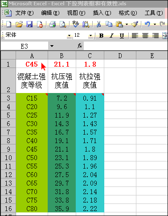This screenshot has height=216, width=168.
Task: Select cell containing C15
Action: [x=32, y=98]
